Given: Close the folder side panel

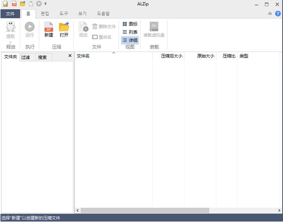Looking at the screenshot, I should click(70, 56).
